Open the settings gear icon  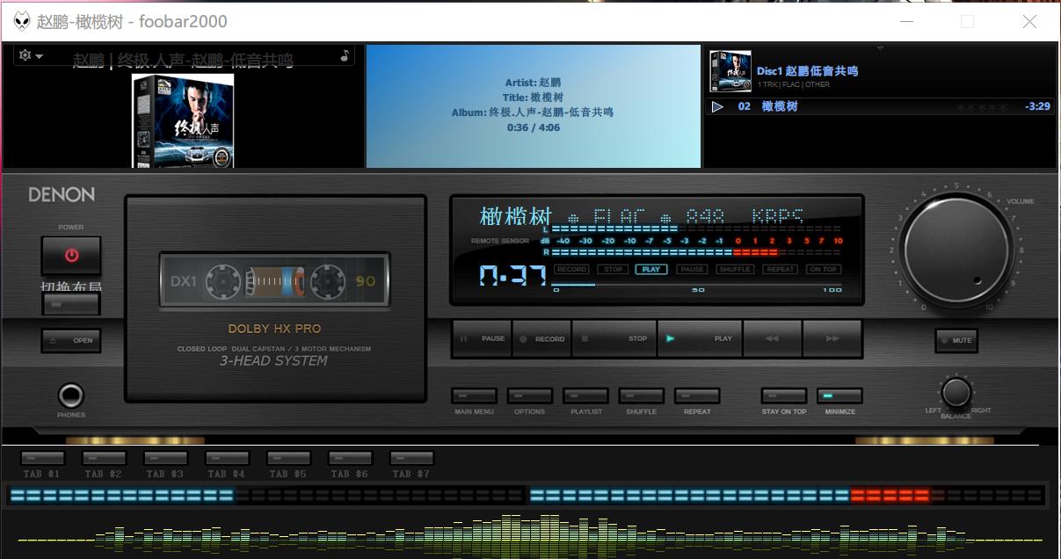(25, 54)
